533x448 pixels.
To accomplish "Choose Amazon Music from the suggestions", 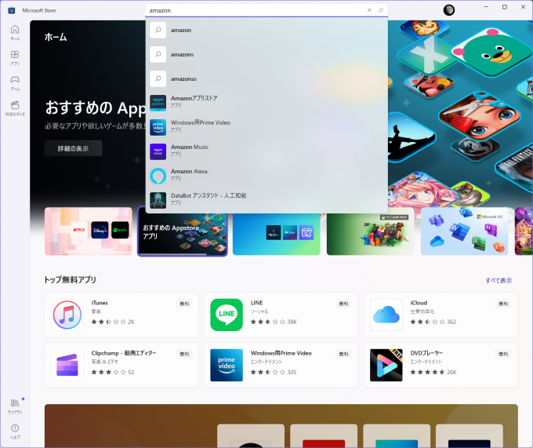I will tap(266, 151).
